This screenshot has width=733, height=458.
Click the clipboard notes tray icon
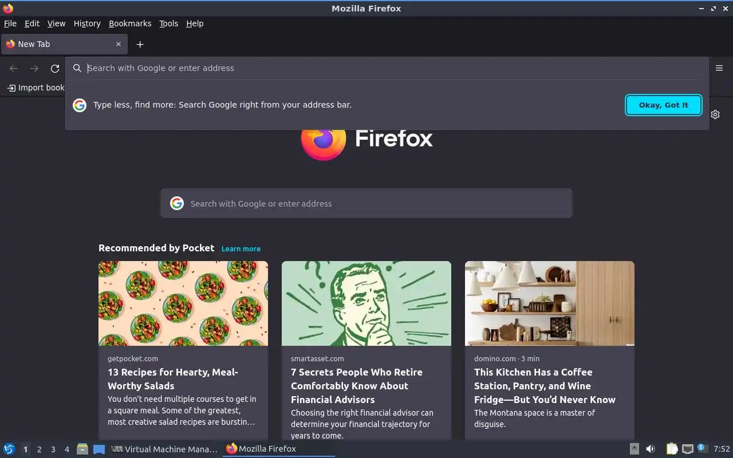(672, 449)
